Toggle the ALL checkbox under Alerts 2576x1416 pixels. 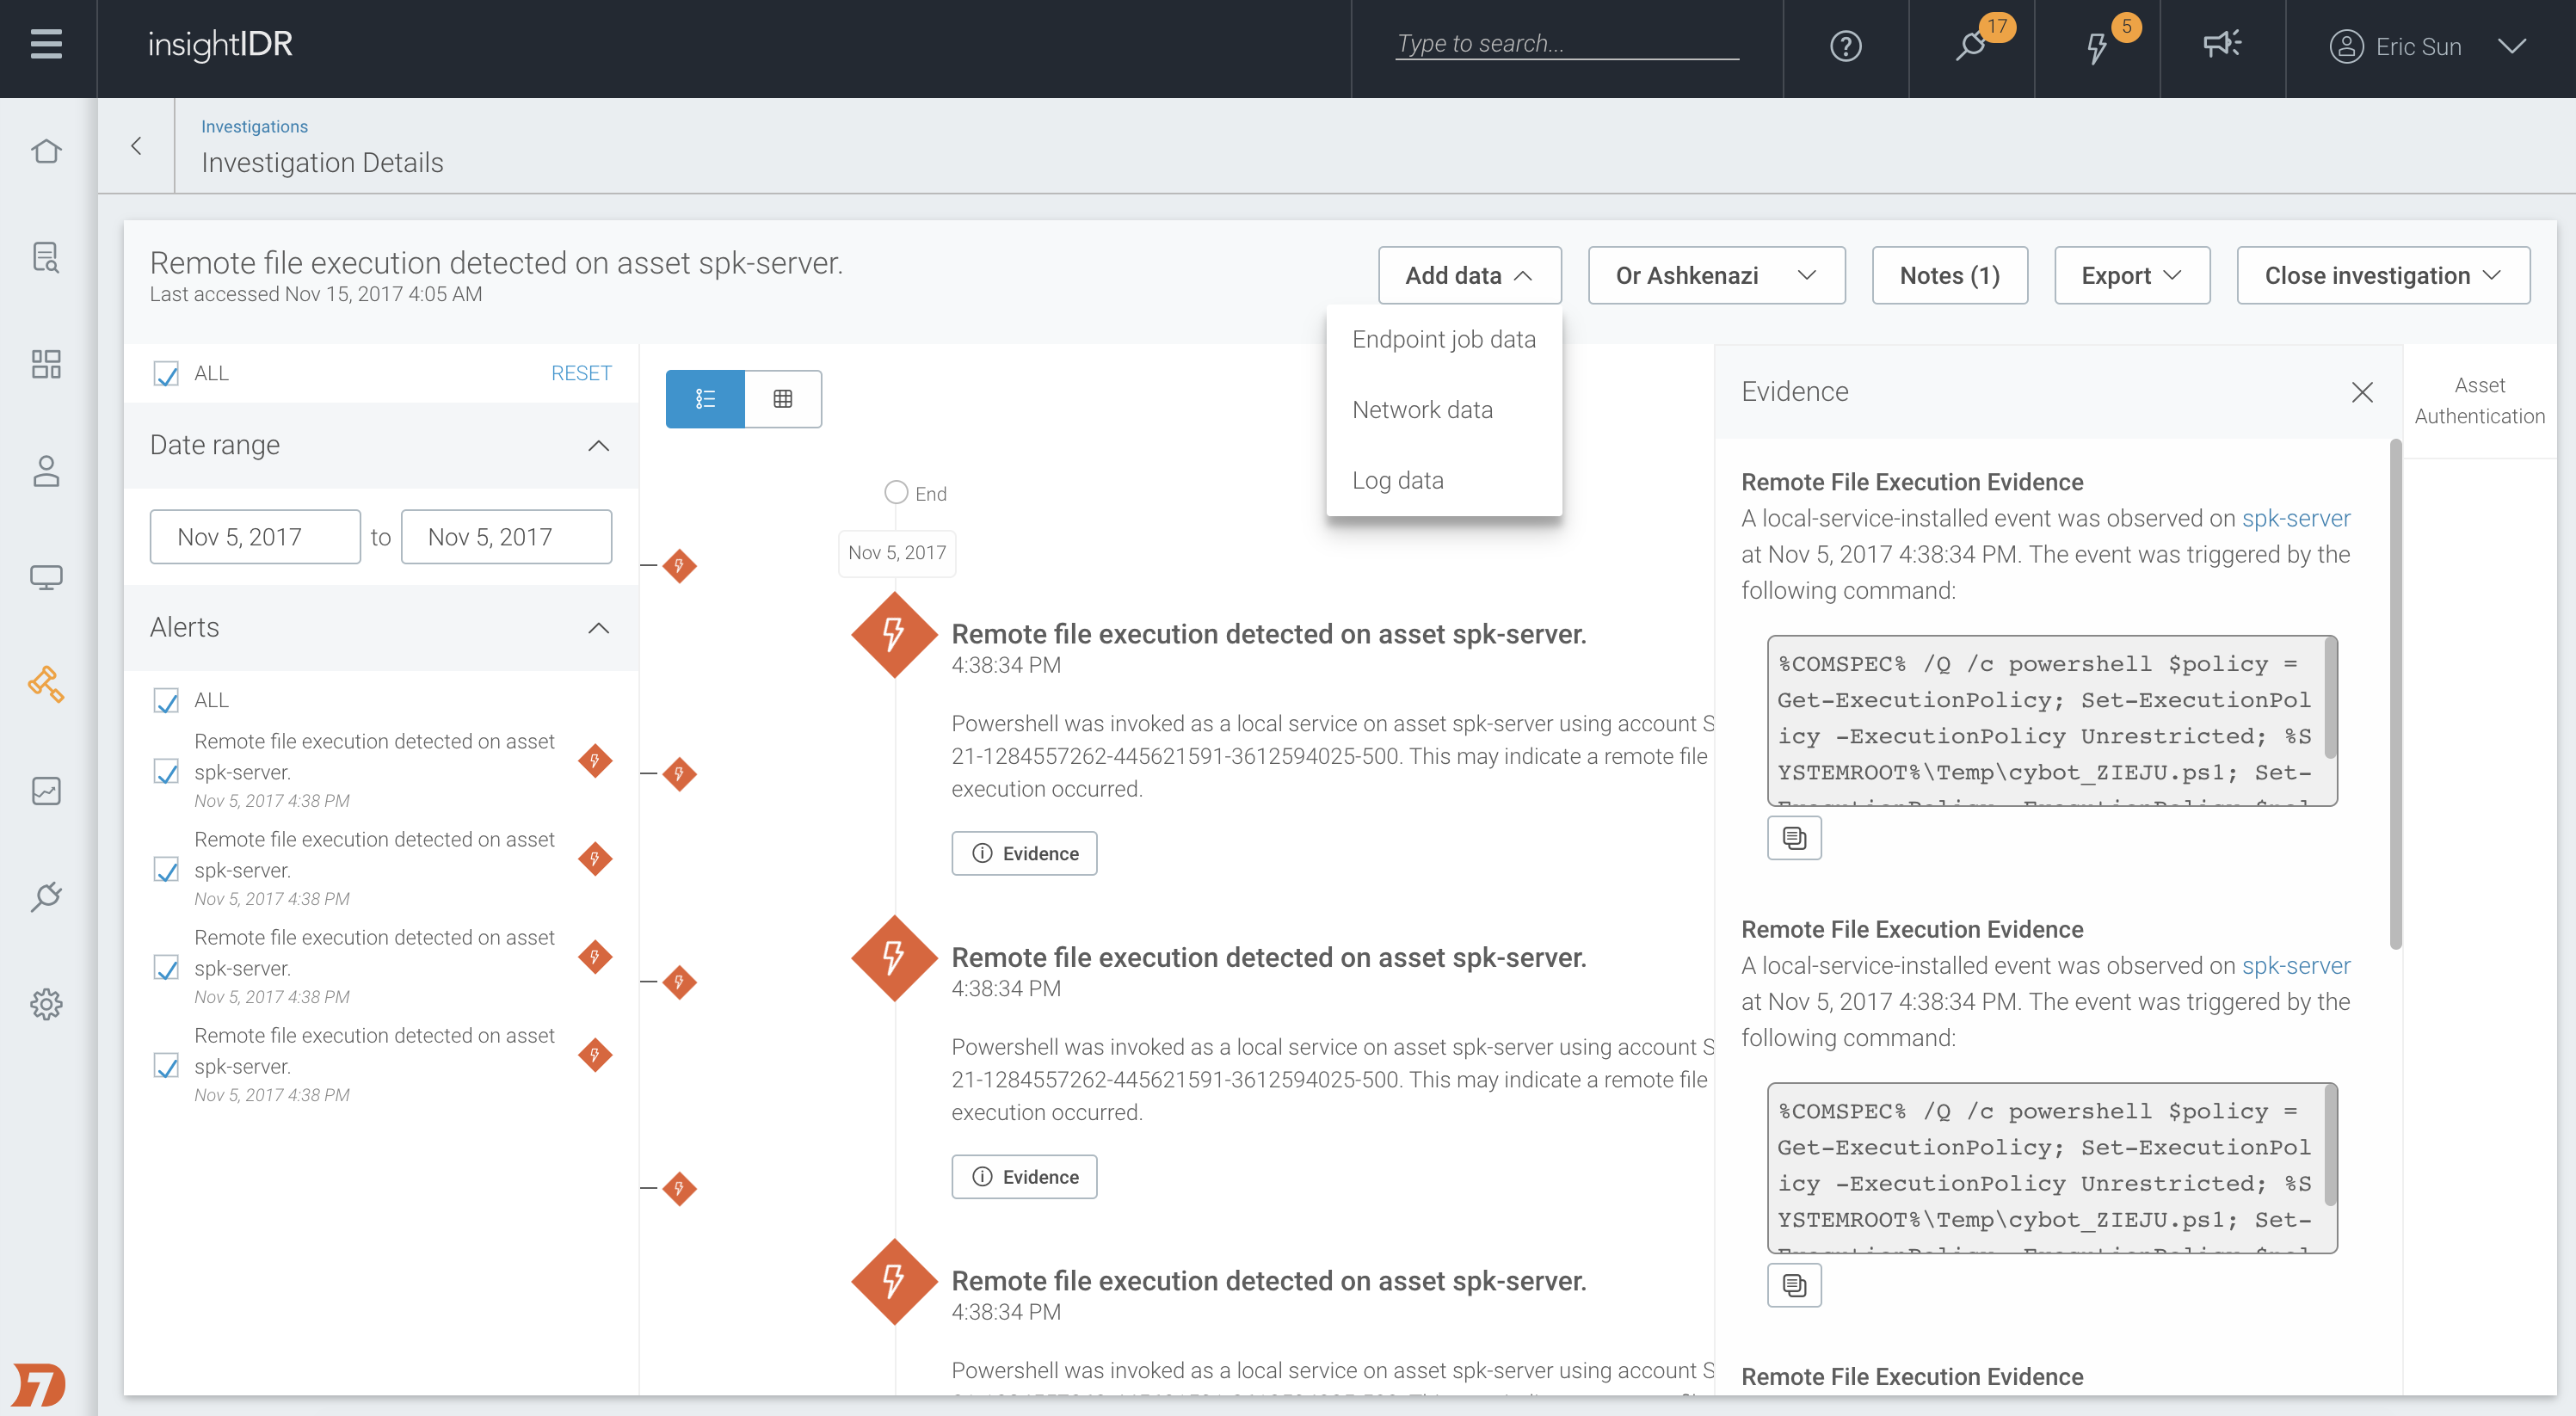[166, 700]
